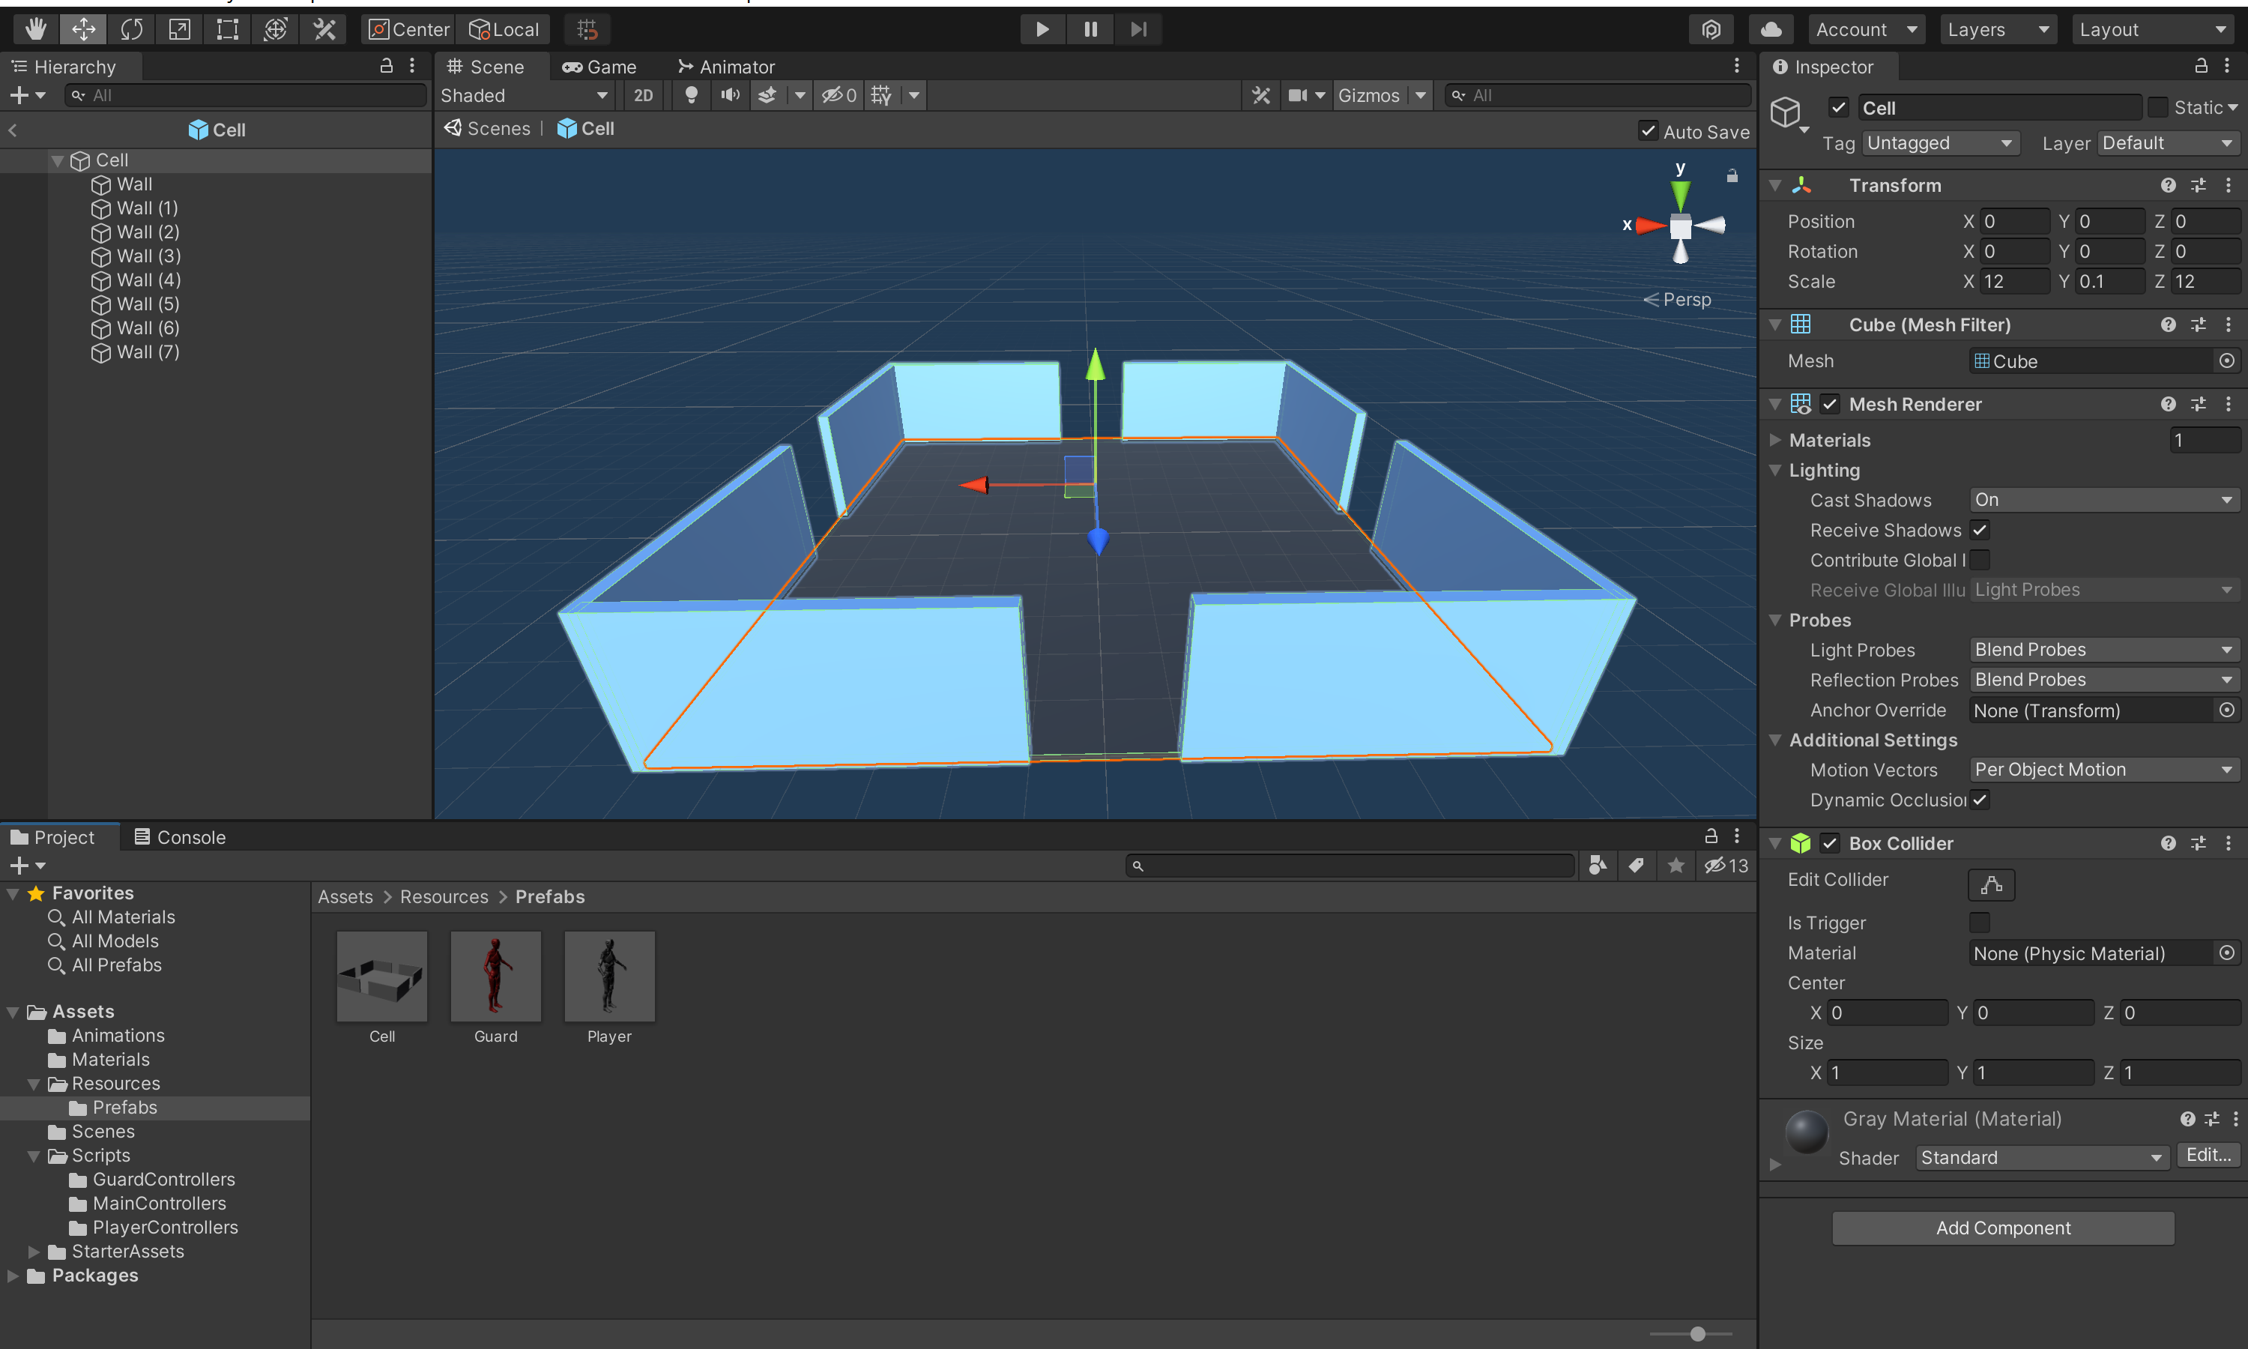
Task: Open Collaborate services icon
Action: 1711,29
